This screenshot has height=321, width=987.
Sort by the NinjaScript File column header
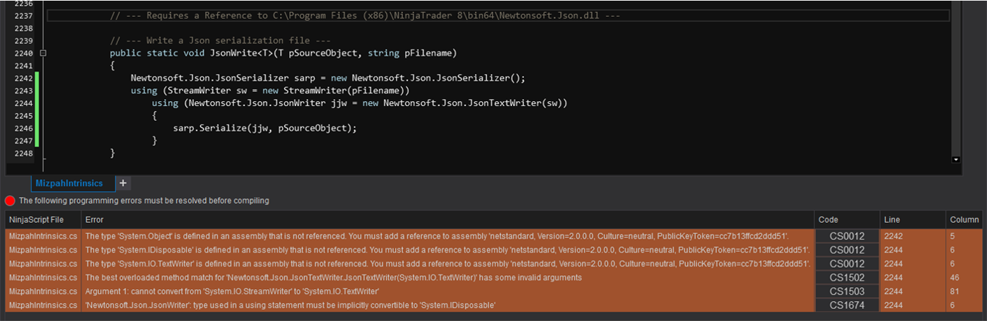(42, 220)
